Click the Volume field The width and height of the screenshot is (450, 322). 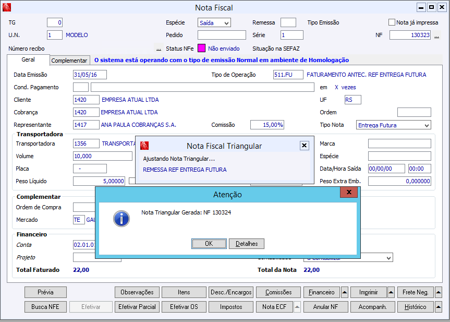[x=102, y=156]
